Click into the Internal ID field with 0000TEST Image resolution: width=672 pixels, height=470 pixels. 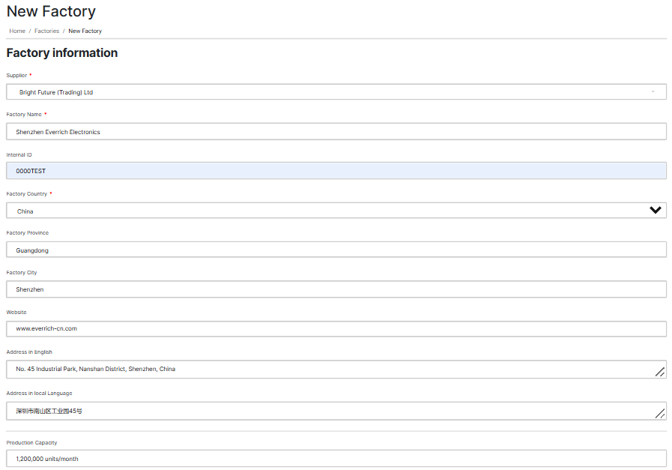pos(336,171)
